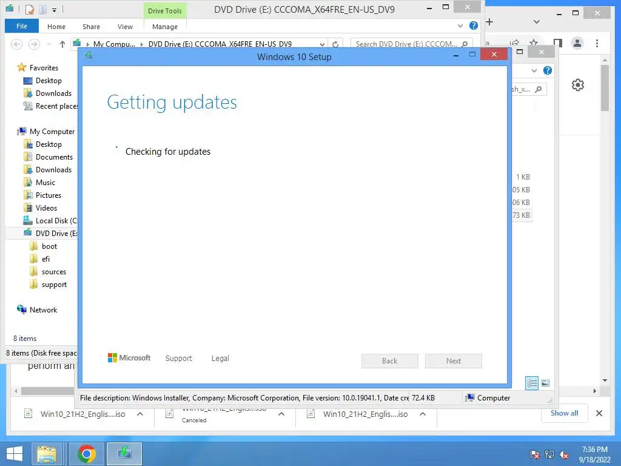Toggle Chrome side panel icon
This screenshot has height=466, width=621.
(x=558, y=43)
